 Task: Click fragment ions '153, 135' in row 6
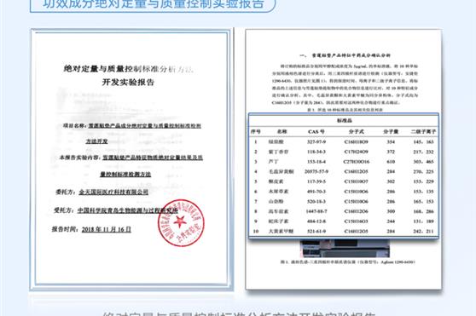tap(423, 192)
